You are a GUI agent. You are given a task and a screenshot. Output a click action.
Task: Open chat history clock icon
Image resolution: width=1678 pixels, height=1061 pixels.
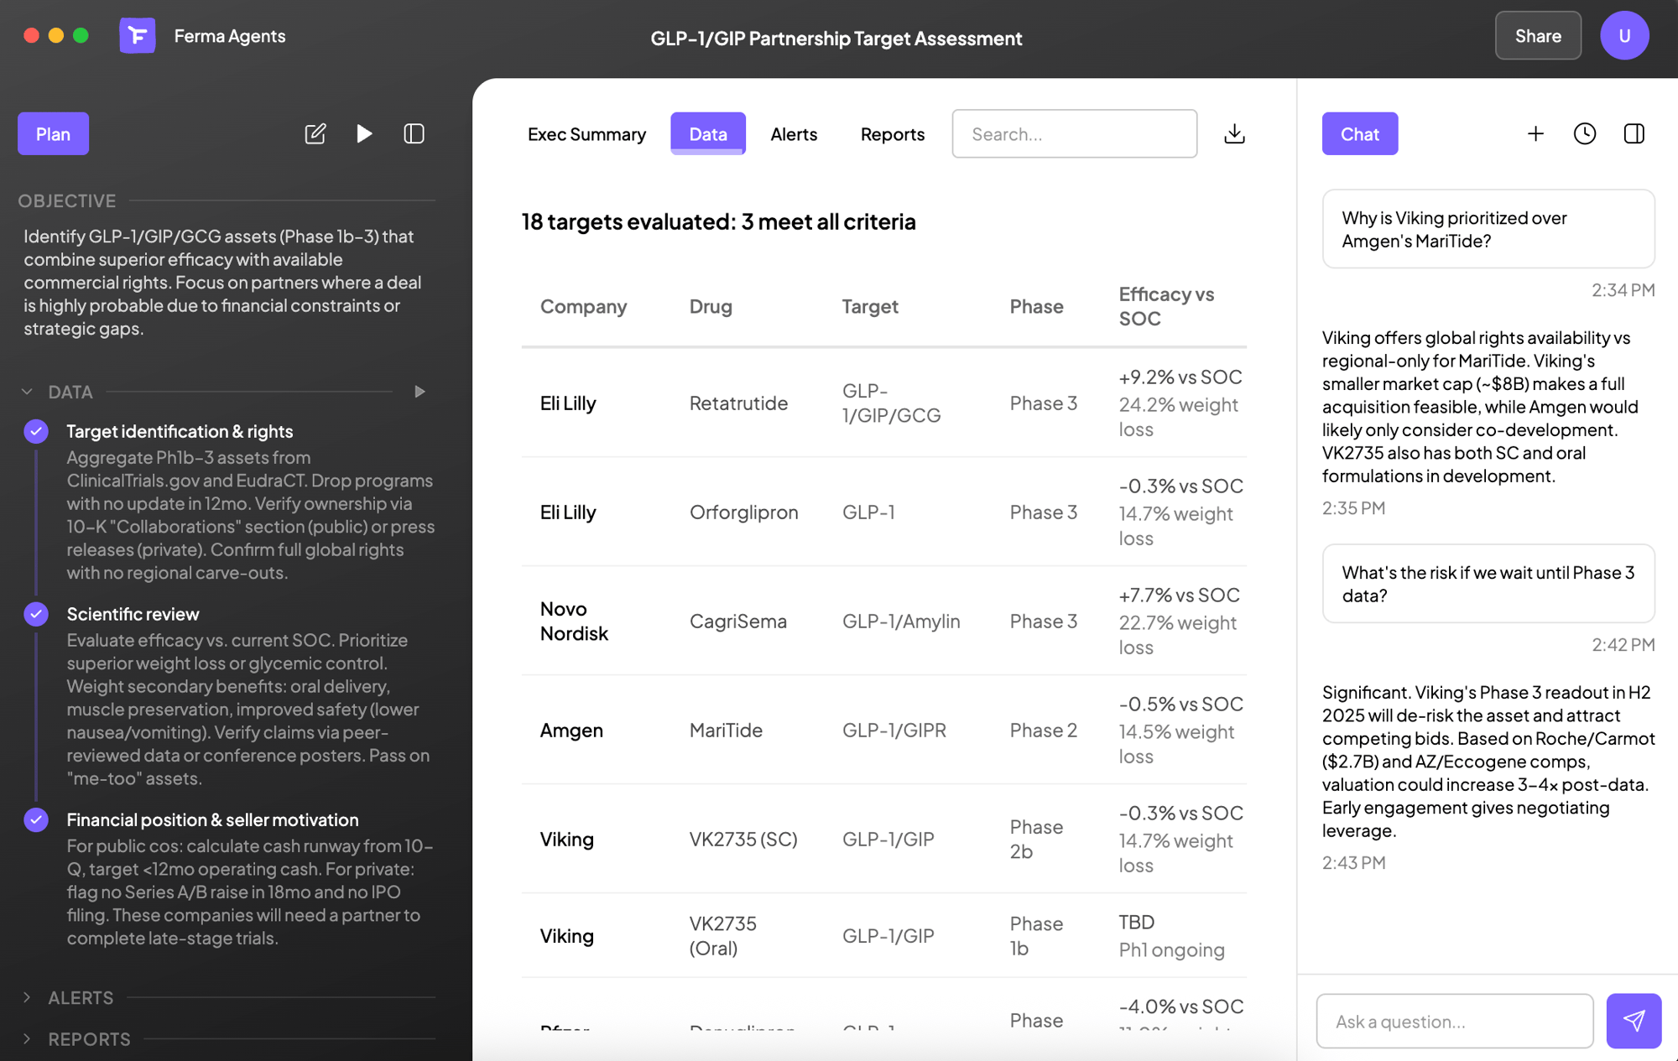[x=1585, y=134]
